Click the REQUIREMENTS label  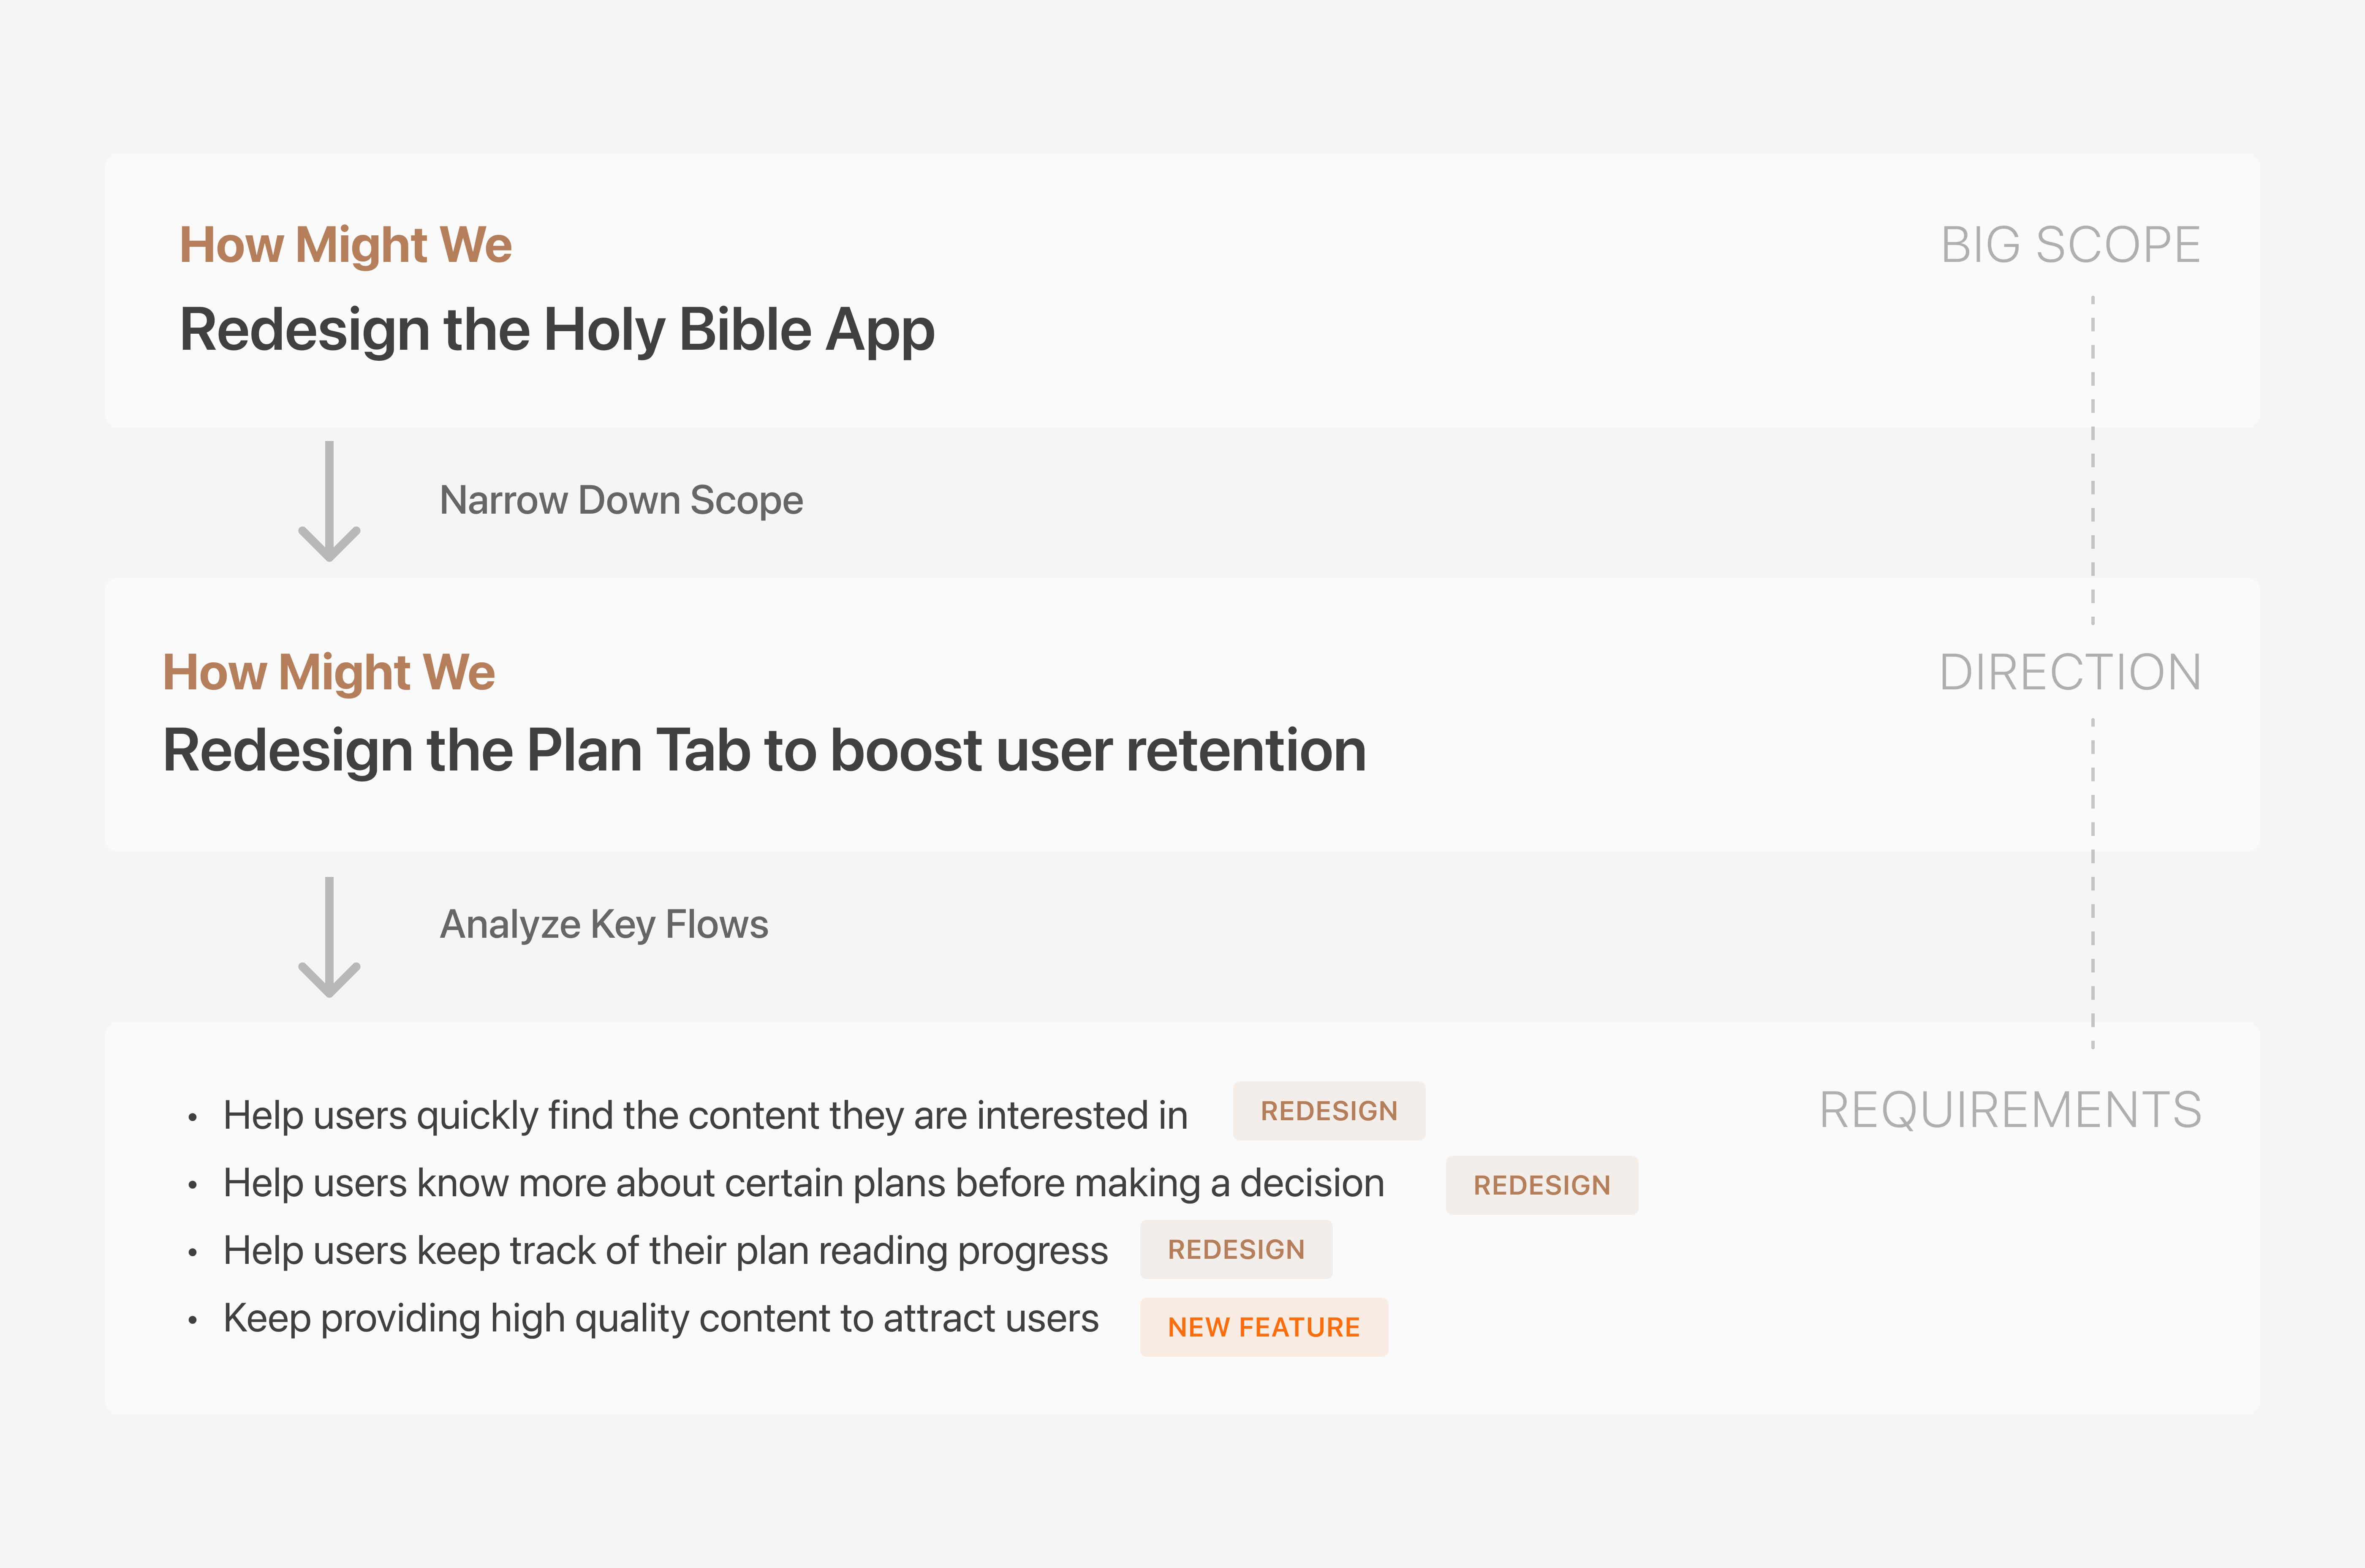pos(2010,1110)
